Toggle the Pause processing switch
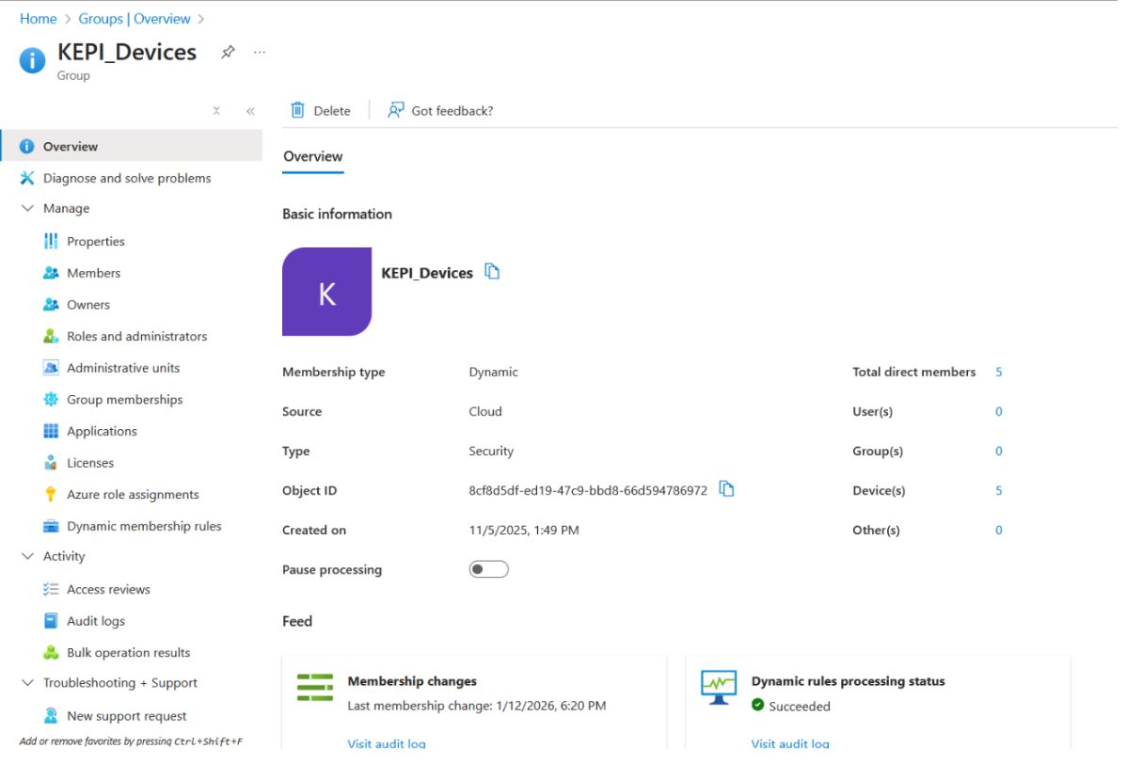1142x764 pixels. click(489, 569)
